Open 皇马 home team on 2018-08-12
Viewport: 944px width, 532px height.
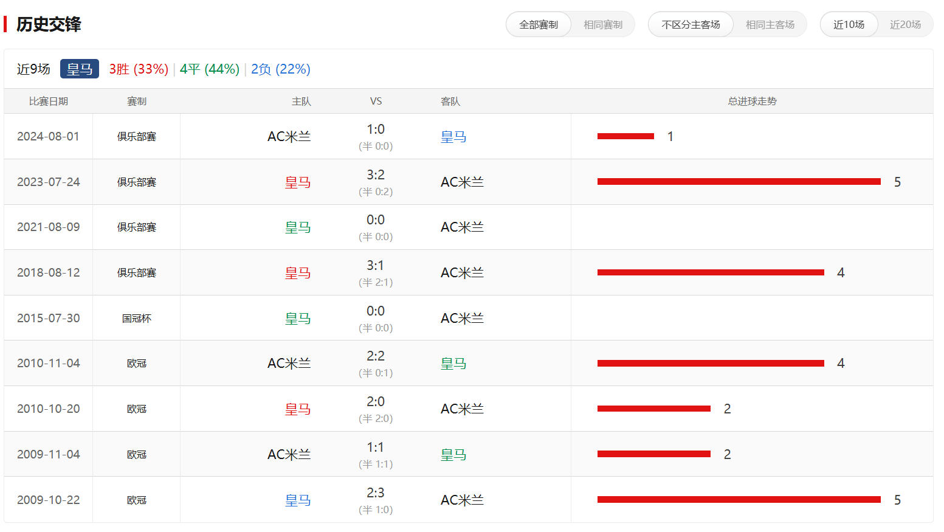coord(298,272)
